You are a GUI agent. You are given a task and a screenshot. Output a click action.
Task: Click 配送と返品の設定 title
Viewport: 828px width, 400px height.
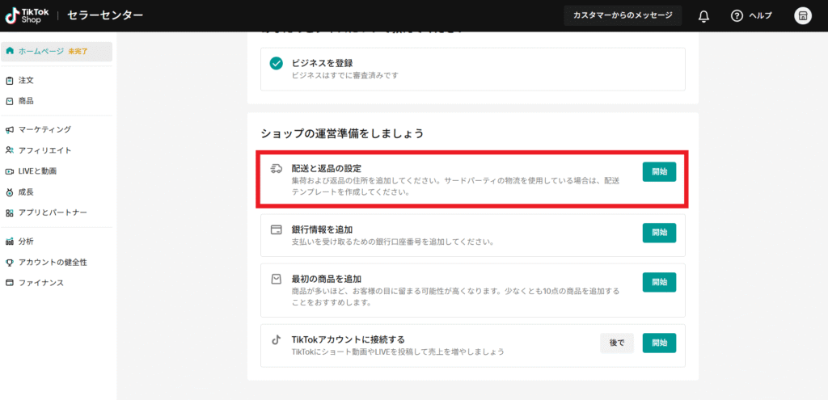point(327,169)
